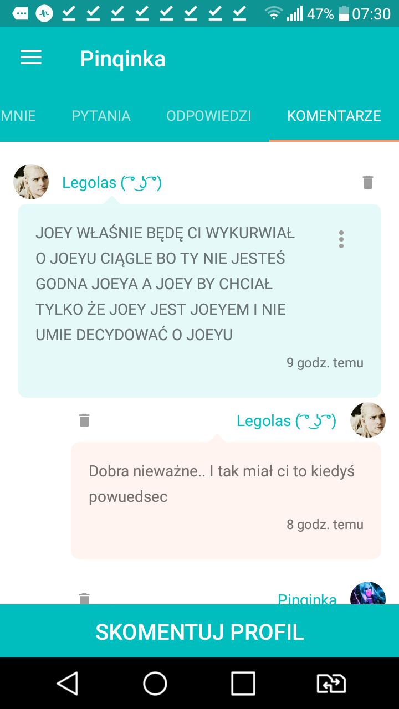Delete Legolas's first comment with trash icon

point(368,182)
